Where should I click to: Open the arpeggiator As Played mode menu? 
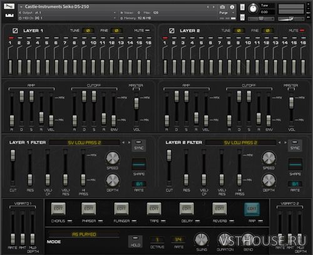point(84,234)
